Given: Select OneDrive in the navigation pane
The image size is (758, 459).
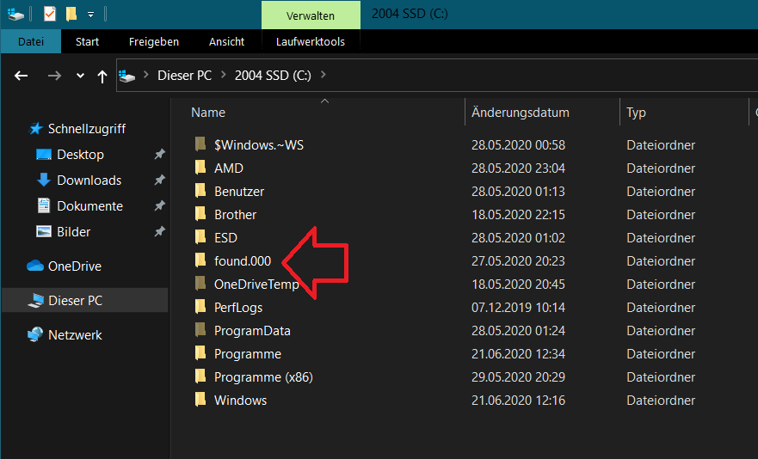Looking at the screenshot, I should (75, 266).
